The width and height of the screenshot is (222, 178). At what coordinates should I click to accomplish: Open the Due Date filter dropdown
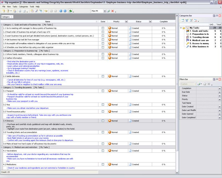tap(220, 92)
